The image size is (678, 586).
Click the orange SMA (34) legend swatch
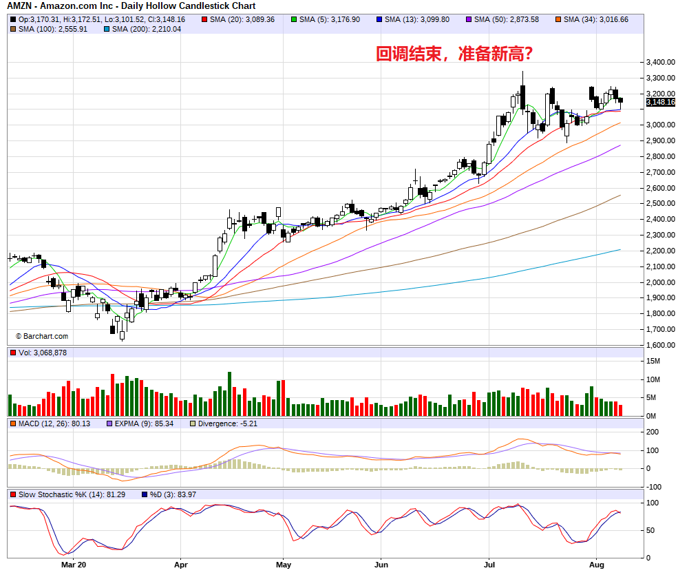[x=558, y=19]
